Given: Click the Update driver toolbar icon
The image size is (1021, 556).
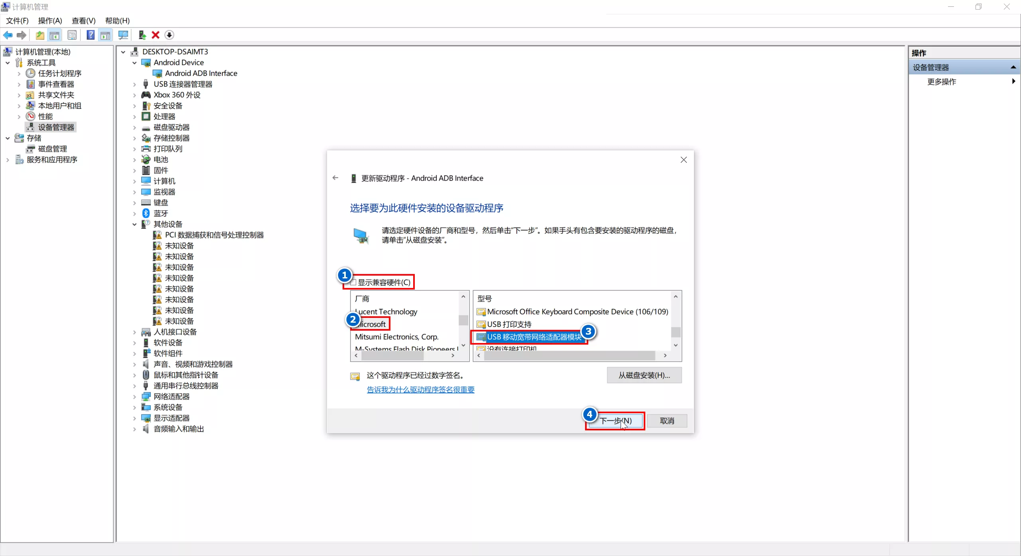Looking at the screenshot, I should pos(142,35).
